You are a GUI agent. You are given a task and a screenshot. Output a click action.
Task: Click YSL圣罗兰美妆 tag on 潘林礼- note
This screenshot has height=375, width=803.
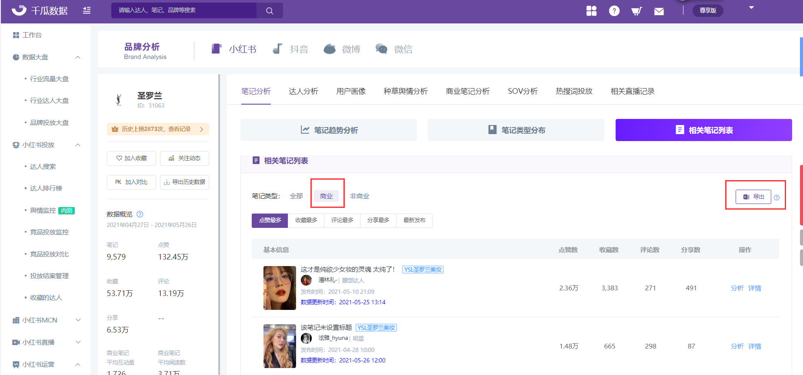point(423,270)
